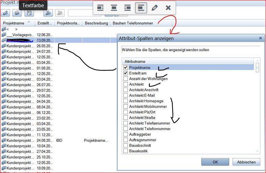This screenshot has height=173, width=266.
Task: Dismiss floating toolbar with X icon
Action: click(x=168, y=8)
